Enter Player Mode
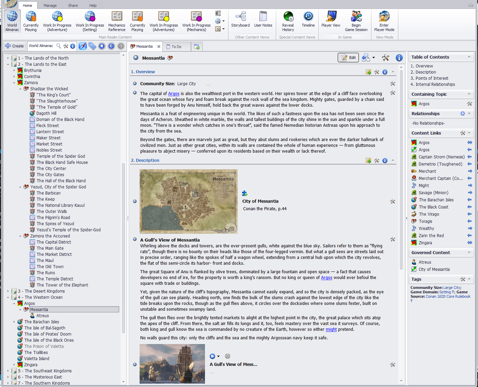 point(384,21)
